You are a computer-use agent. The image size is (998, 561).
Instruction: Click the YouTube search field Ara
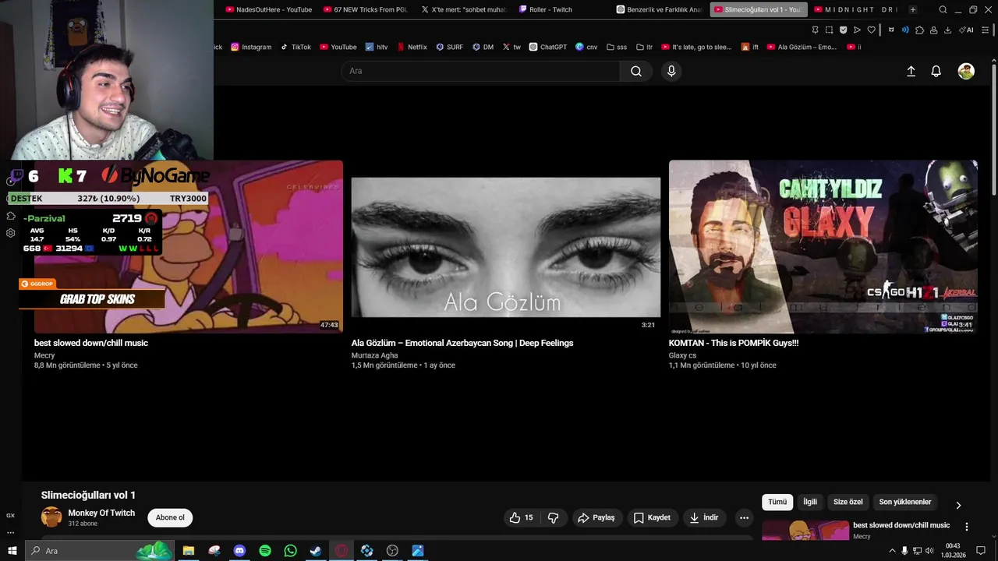[x=480, y=71]
